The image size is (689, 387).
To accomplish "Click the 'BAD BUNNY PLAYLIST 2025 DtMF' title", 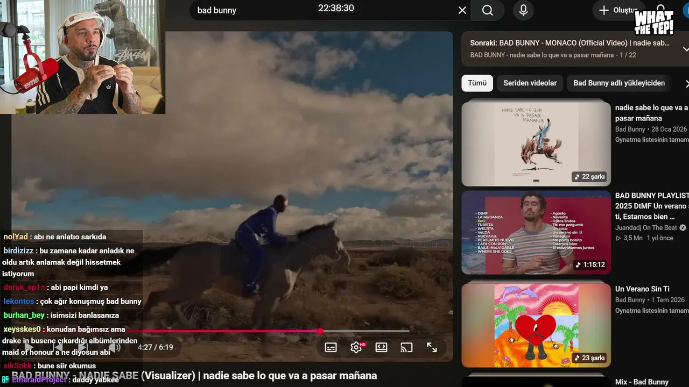I will click(652, 206).
